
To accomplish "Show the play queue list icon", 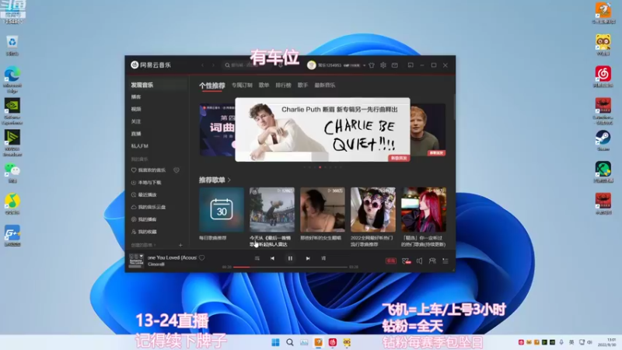I will pyautogui.click(x=446, y=261).
